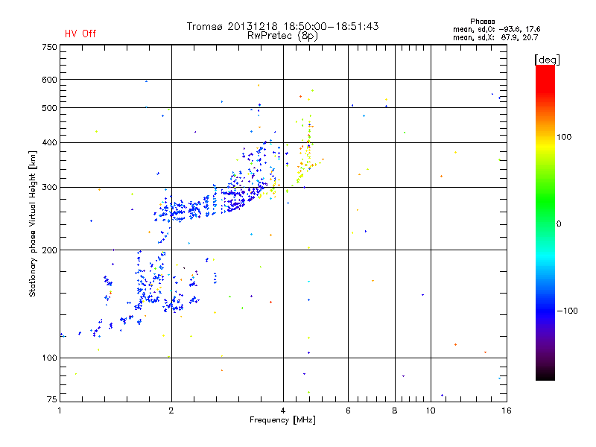Click the x-axis tick '4'
The height and width of the screenshot is (447, 596).
coord(283,410)
